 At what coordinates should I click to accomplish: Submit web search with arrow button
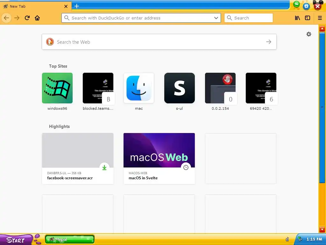pos(269,42)
